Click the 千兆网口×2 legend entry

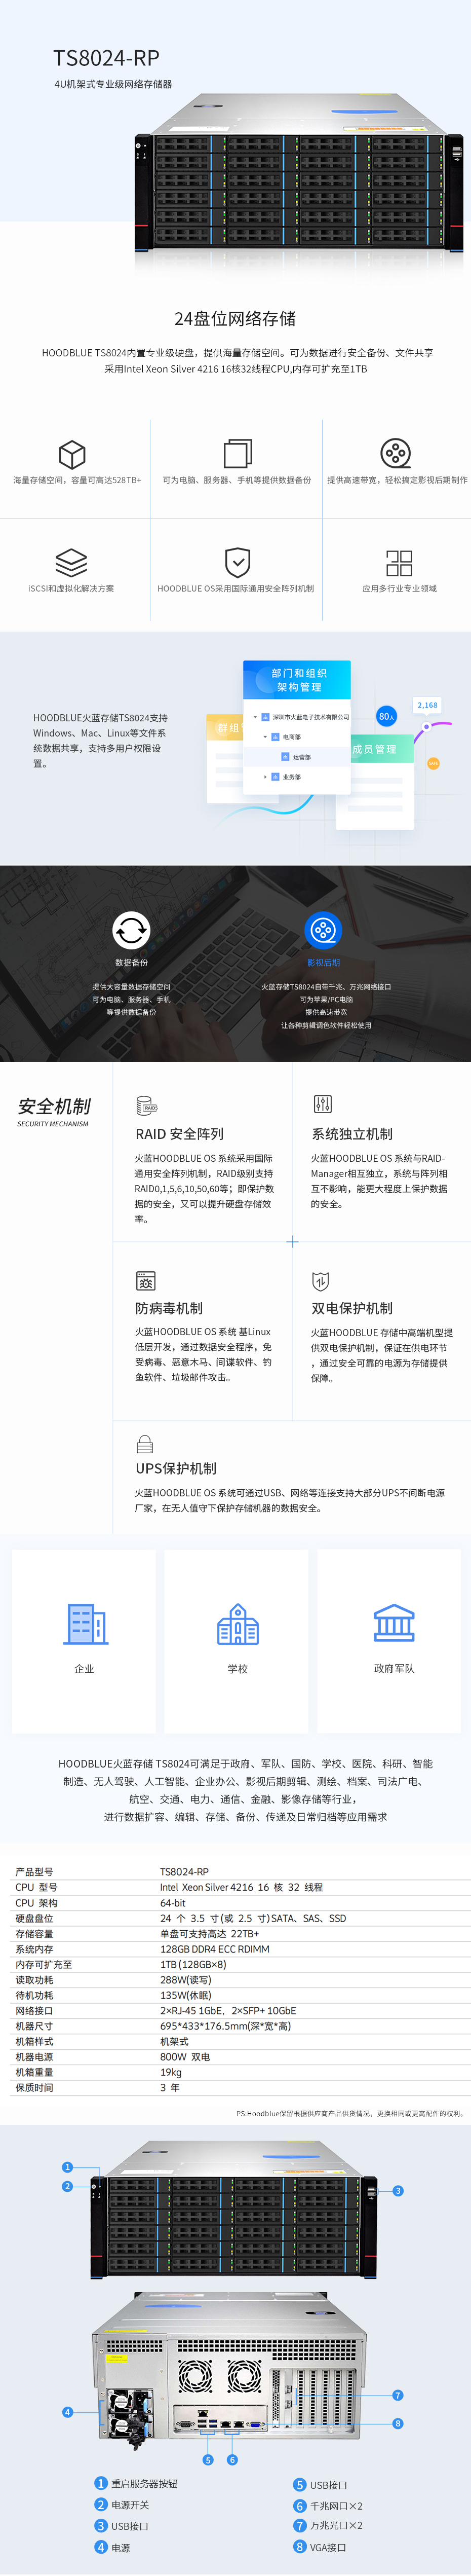328,2506
